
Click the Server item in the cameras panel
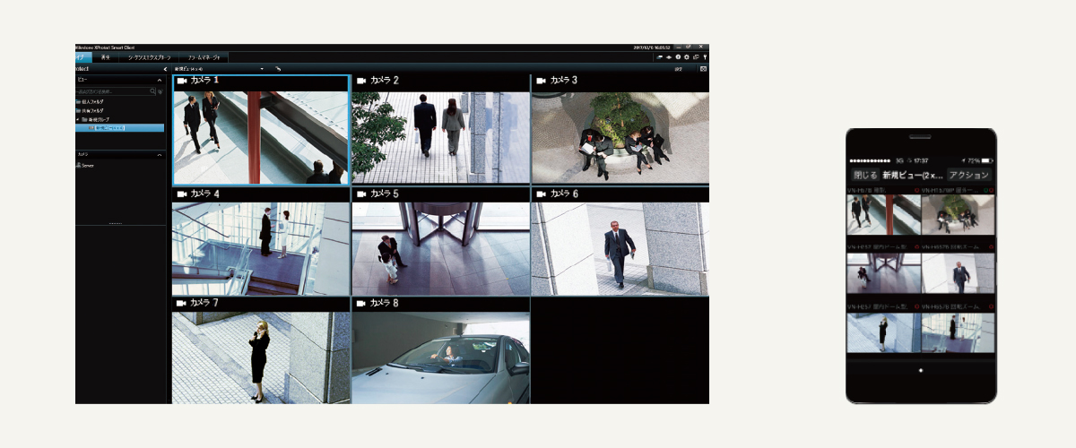click(86, 166)
